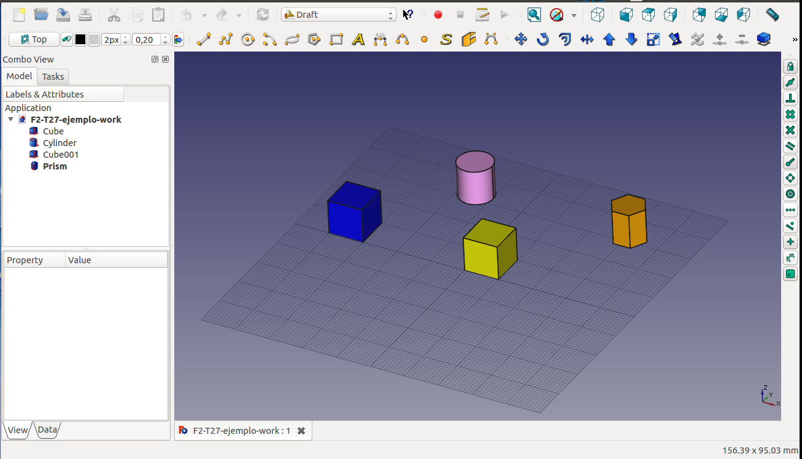Expand the hidden toolbar overflow chevron

[795, 40]
